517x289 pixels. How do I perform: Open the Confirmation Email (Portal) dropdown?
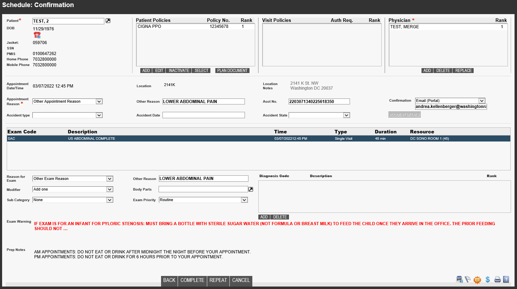click(x=482, y=101)
